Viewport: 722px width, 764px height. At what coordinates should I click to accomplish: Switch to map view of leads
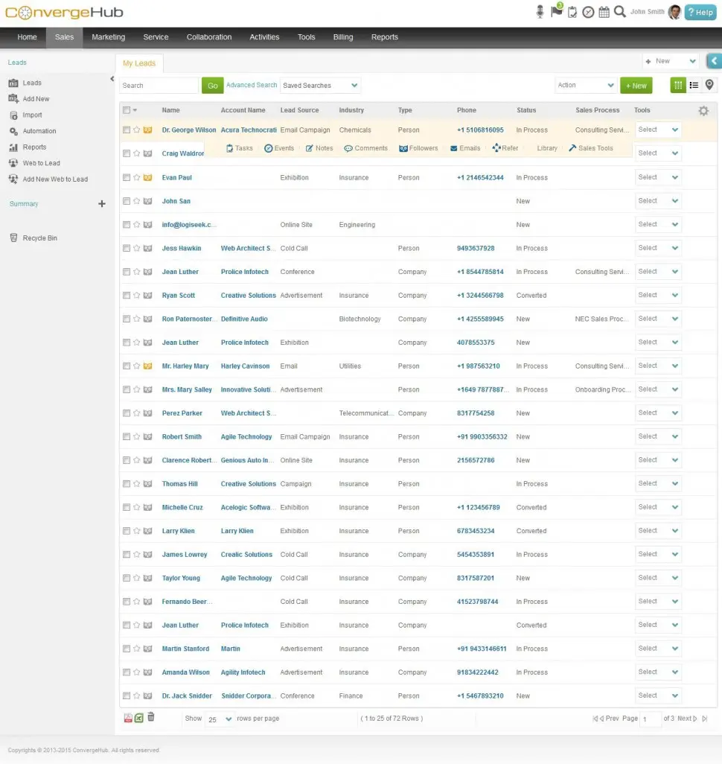tap(709, 85)
